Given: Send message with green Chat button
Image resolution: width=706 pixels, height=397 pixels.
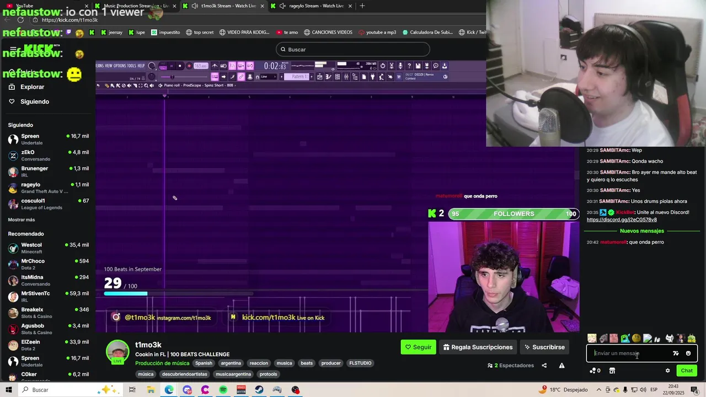Looking at the screenshot, I should click(687, 371).
